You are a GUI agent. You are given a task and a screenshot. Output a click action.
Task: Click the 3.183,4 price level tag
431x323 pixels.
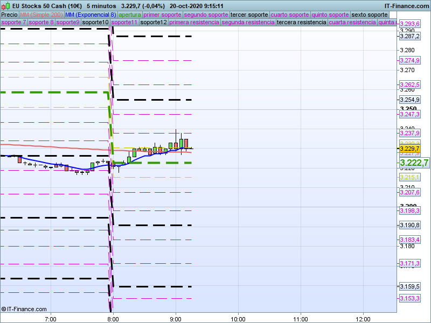[409, 240]
